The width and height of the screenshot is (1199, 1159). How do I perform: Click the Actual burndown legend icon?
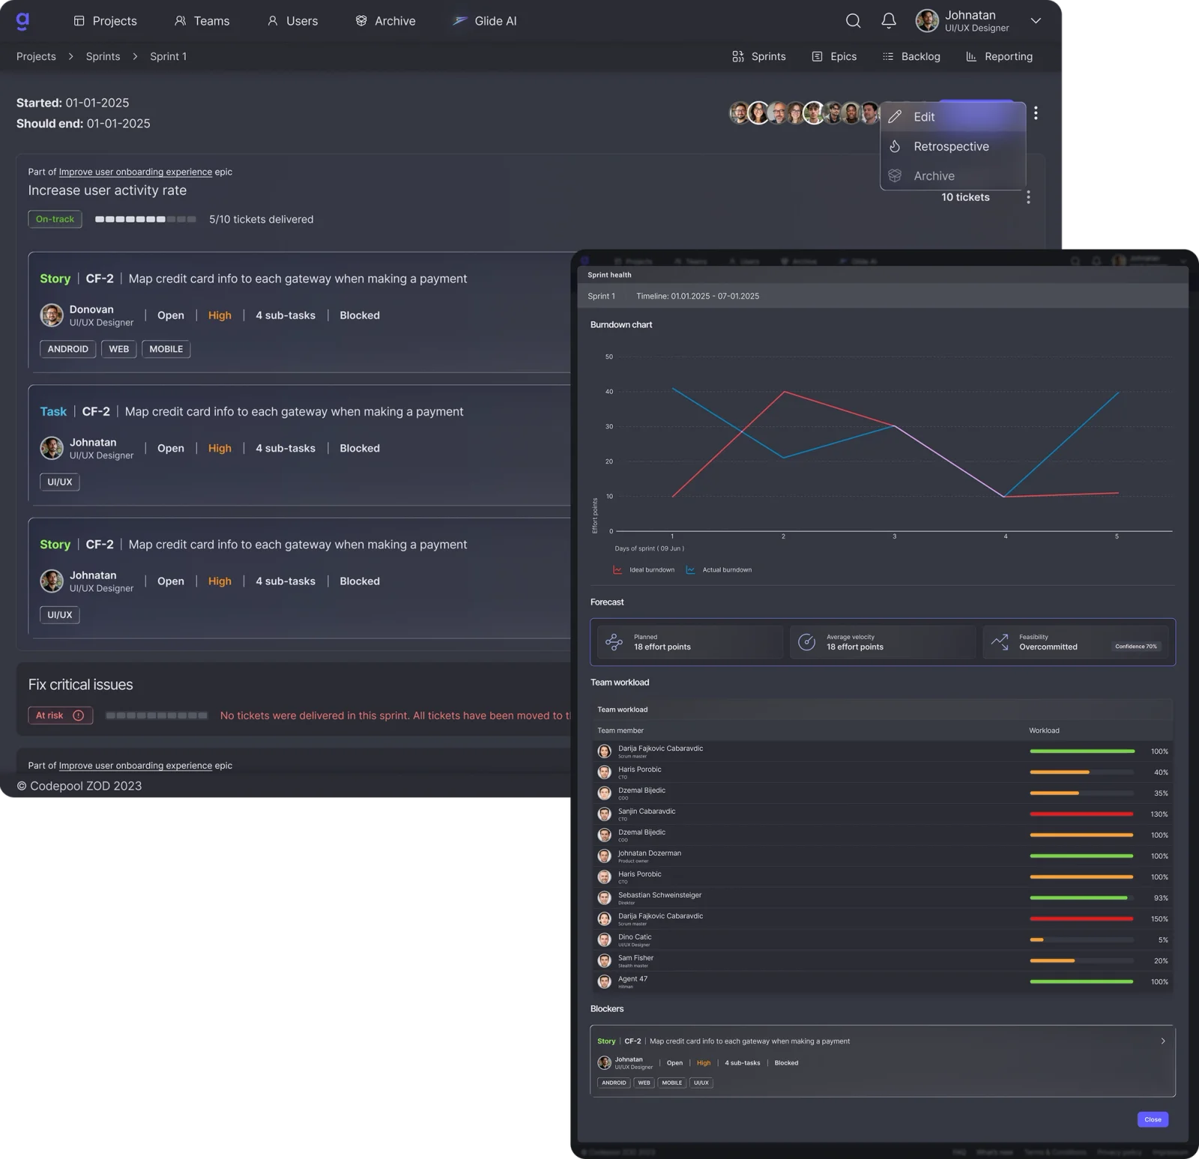click(x=690, y=570)
